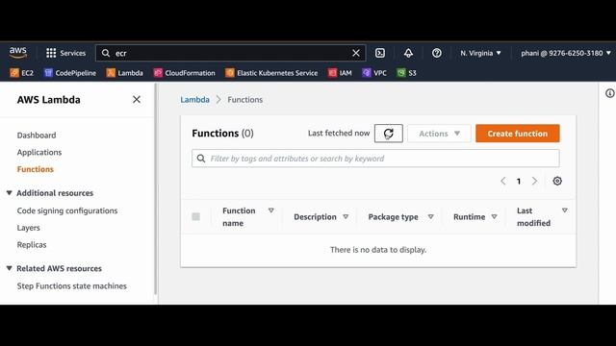
Task: Click the sidebar vertical scrollbar
Action: tap(156, 188)
